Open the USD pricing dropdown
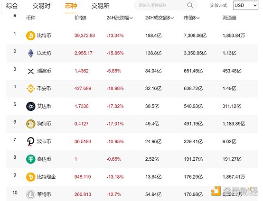The image size is (263, 201). tap(245, 5)
